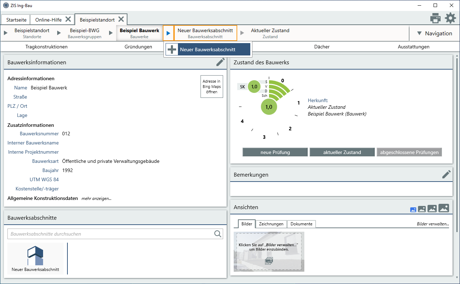Expand the Navigation dropdown

pos(434,34)
